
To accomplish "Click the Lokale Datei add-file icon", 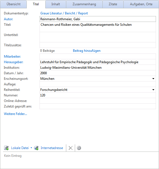I will coord(6,148).
